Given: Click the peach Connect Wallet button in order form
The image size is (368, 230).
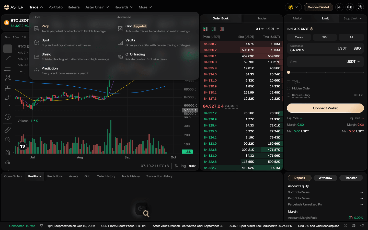Looking at the screenshot, I should click(x=325, y=108).
